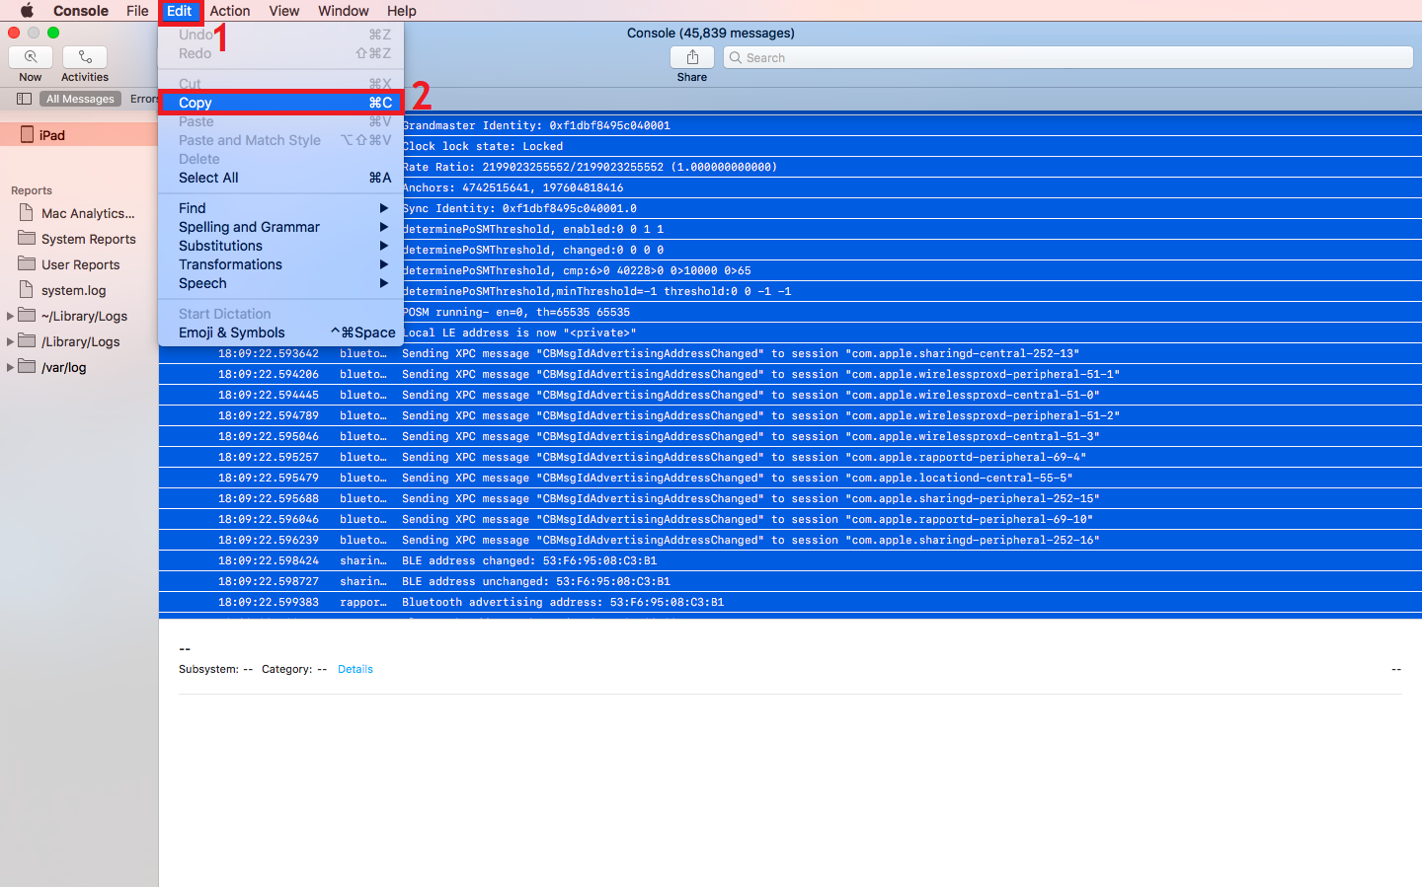1422x887 pixels.
Task: Select log row with sharingd-central-252-13
Action: point(790,353)
